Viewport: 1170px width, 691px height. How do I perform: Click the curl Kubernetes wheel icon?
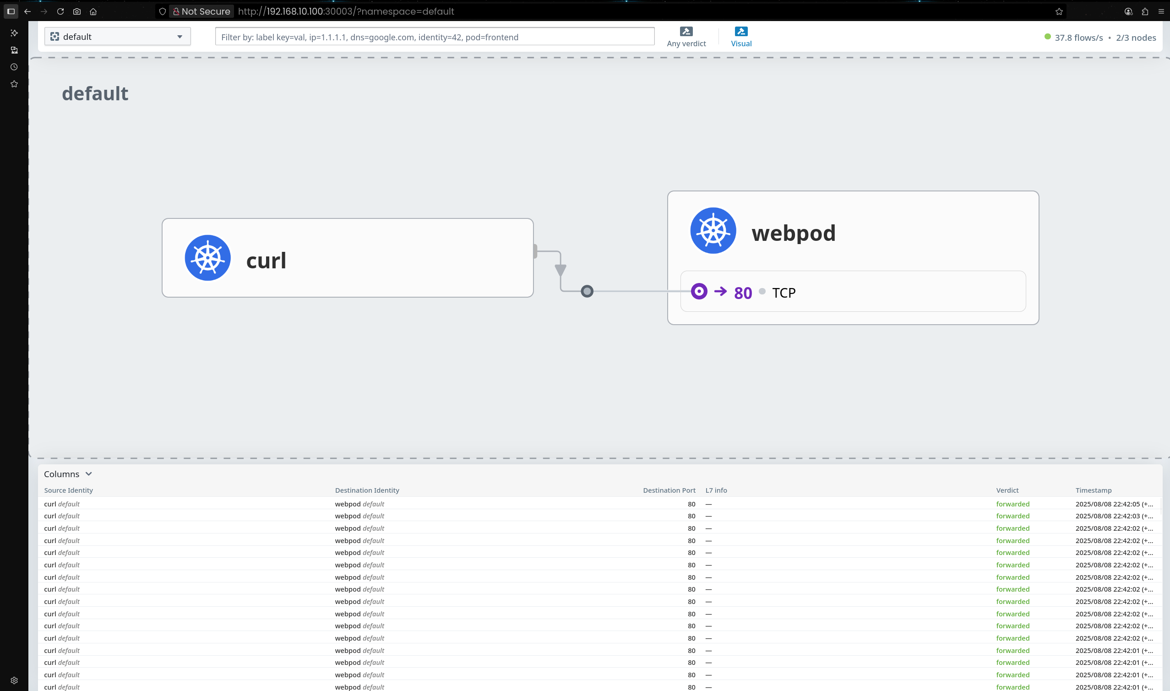(207, 257)
